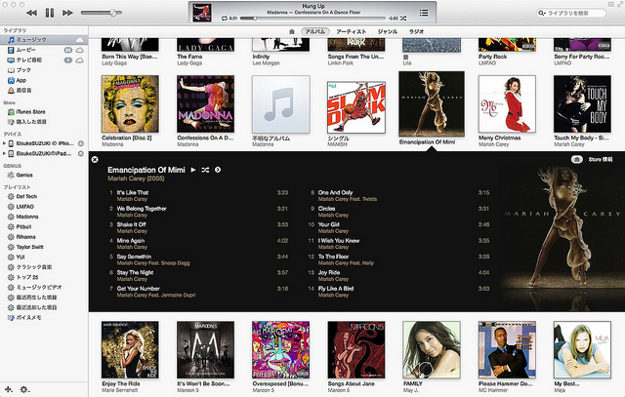This screenshot has height=397, width=625.
Task: Open the Madonna playlist
Action: 27,217
